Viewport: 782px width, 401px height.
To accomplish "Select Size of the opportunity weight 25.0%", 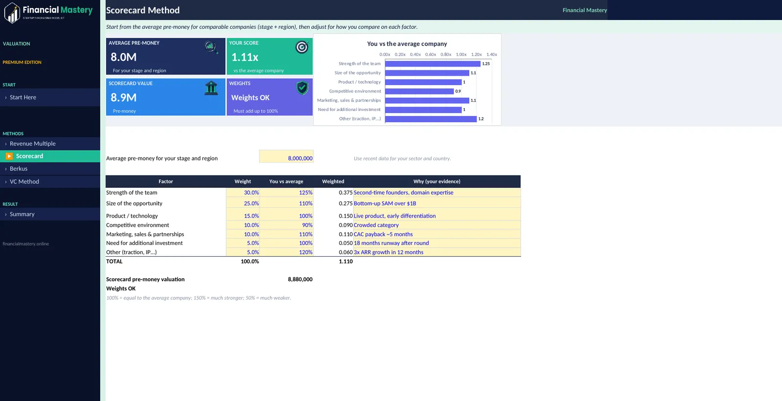I will [243, 203].
